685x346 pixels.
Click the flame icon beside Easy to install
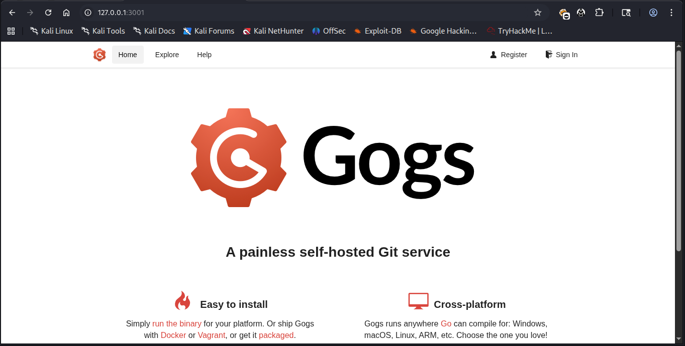[182, 301]
